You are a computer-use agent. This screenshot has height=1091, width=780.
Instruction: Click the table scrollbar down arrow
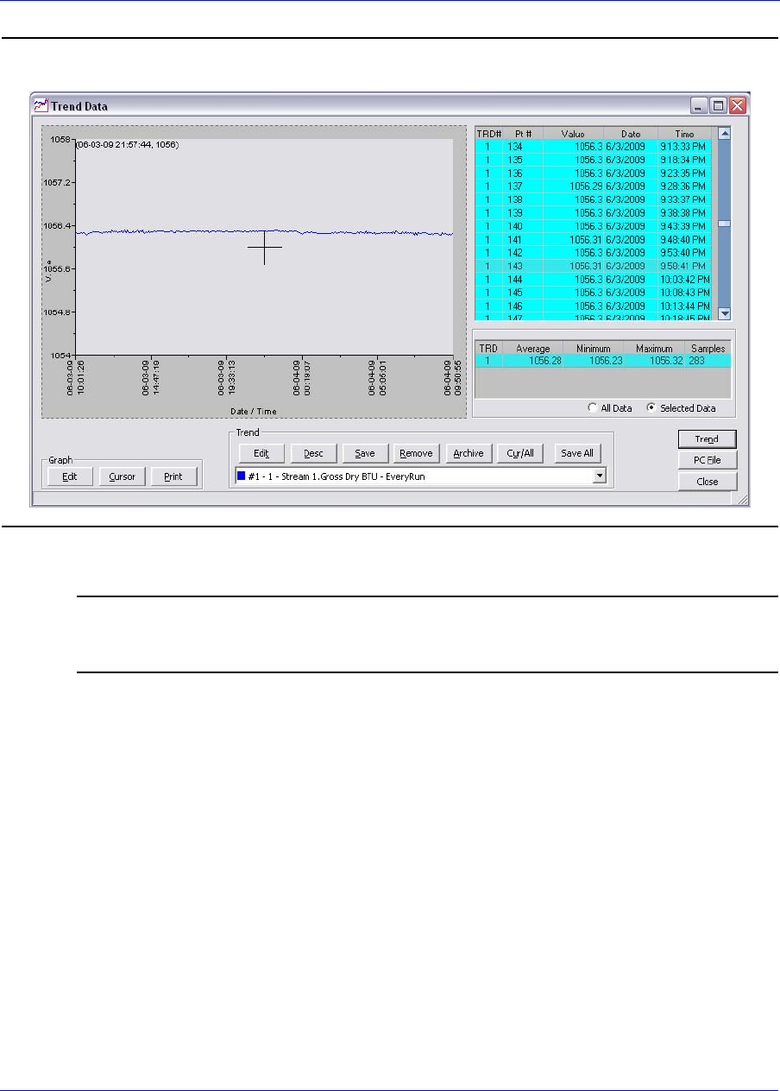click(725, 314)
